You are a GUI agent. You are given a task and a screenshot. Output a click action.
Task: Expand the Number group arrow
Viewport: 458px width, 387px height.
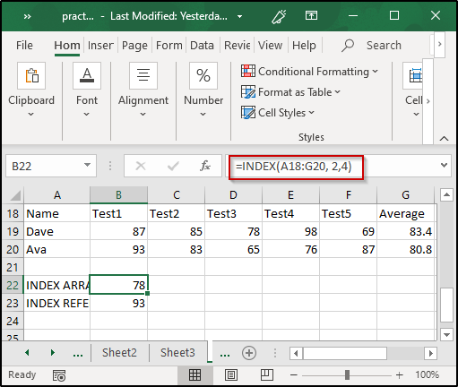(x=203, y=114)
